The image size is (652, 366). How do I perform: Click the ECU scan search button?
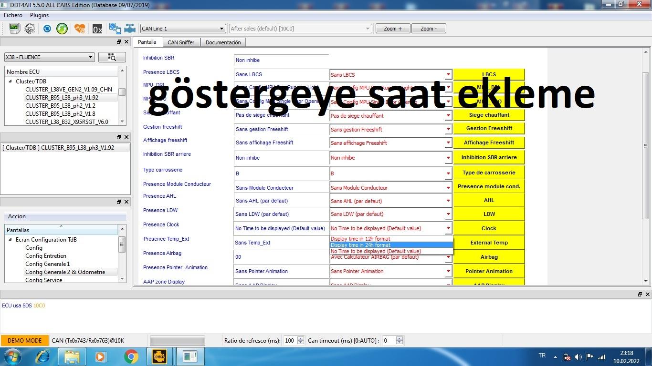[x=112, y=57]
